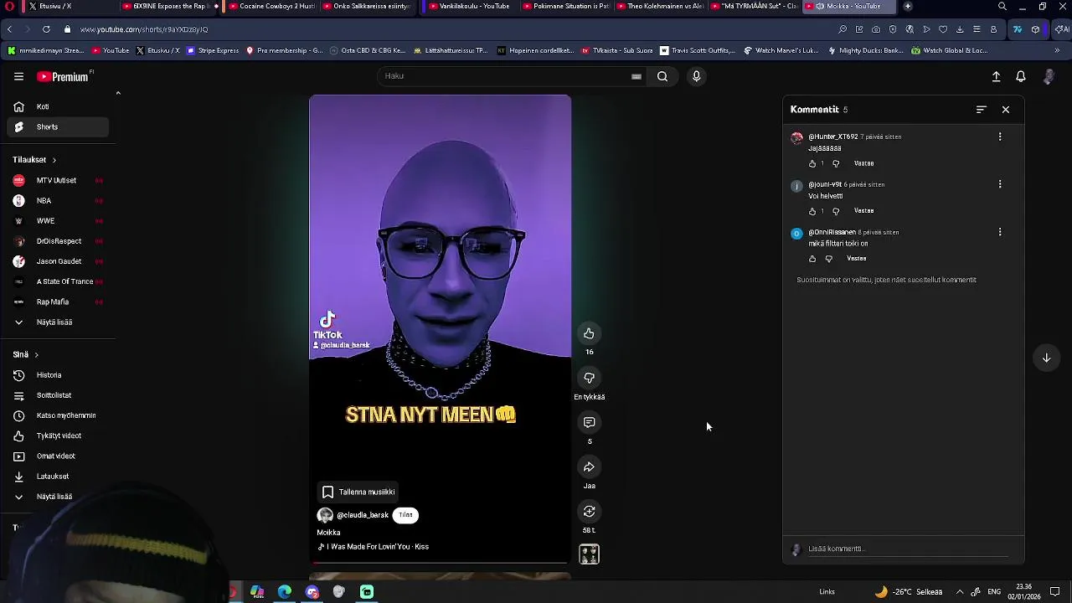
Task: Open Tykätyt videot liked videos
Action: point(59,435)
